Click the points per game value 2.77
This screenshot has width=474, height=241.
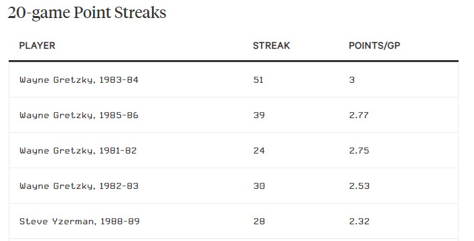click(x=359, y=115)
